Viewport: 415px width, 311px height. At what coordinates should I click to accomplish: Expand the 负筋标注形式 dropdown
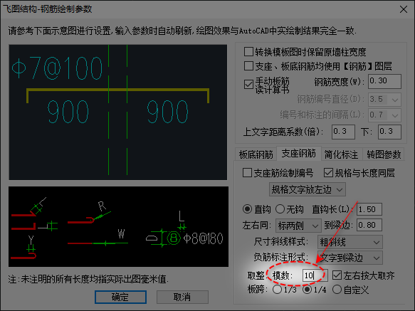(350, 258)
